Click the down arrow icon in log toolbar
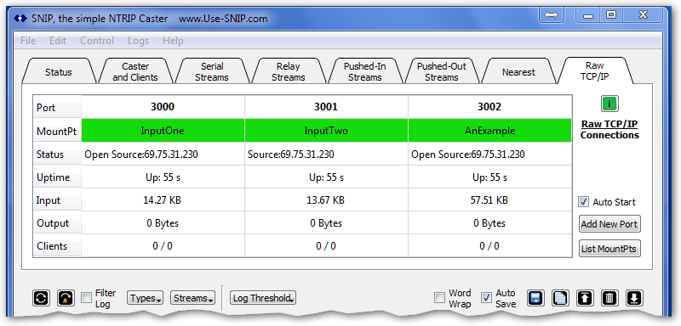 [634, 298]
